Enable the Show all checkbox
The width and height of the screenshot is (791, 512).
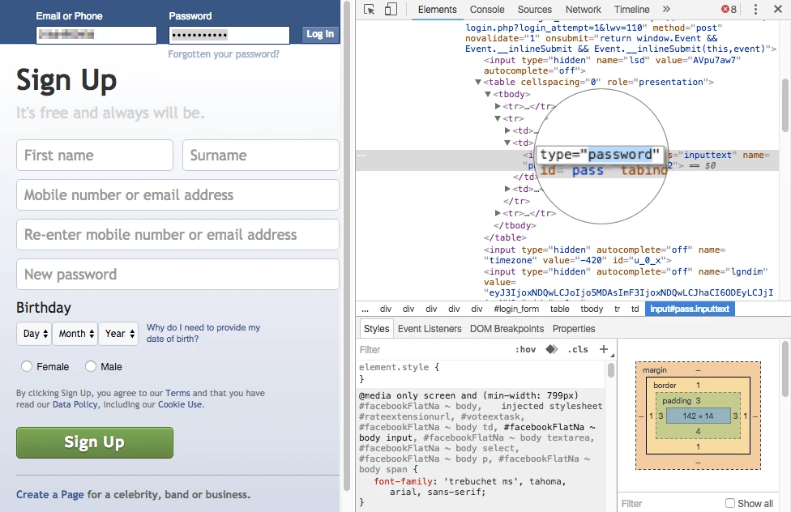coord(730,503)
